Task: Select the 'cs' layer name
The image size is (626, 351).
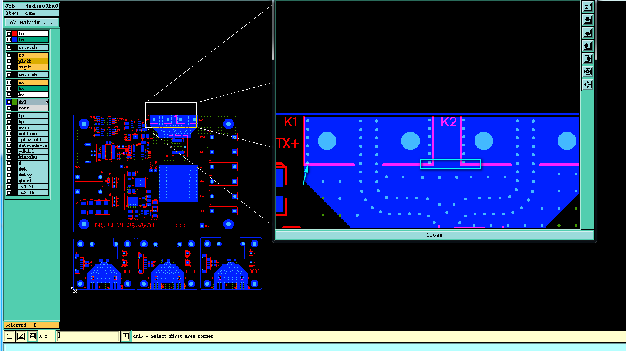Action: click(x=33, y=55)
